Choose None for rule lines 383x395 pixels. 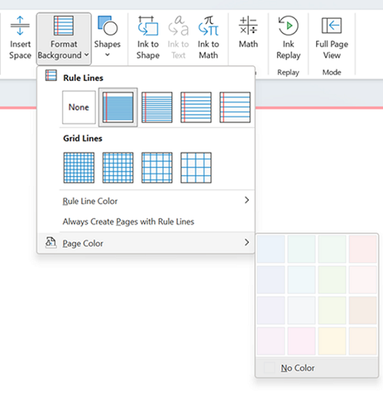click(79, 108)
